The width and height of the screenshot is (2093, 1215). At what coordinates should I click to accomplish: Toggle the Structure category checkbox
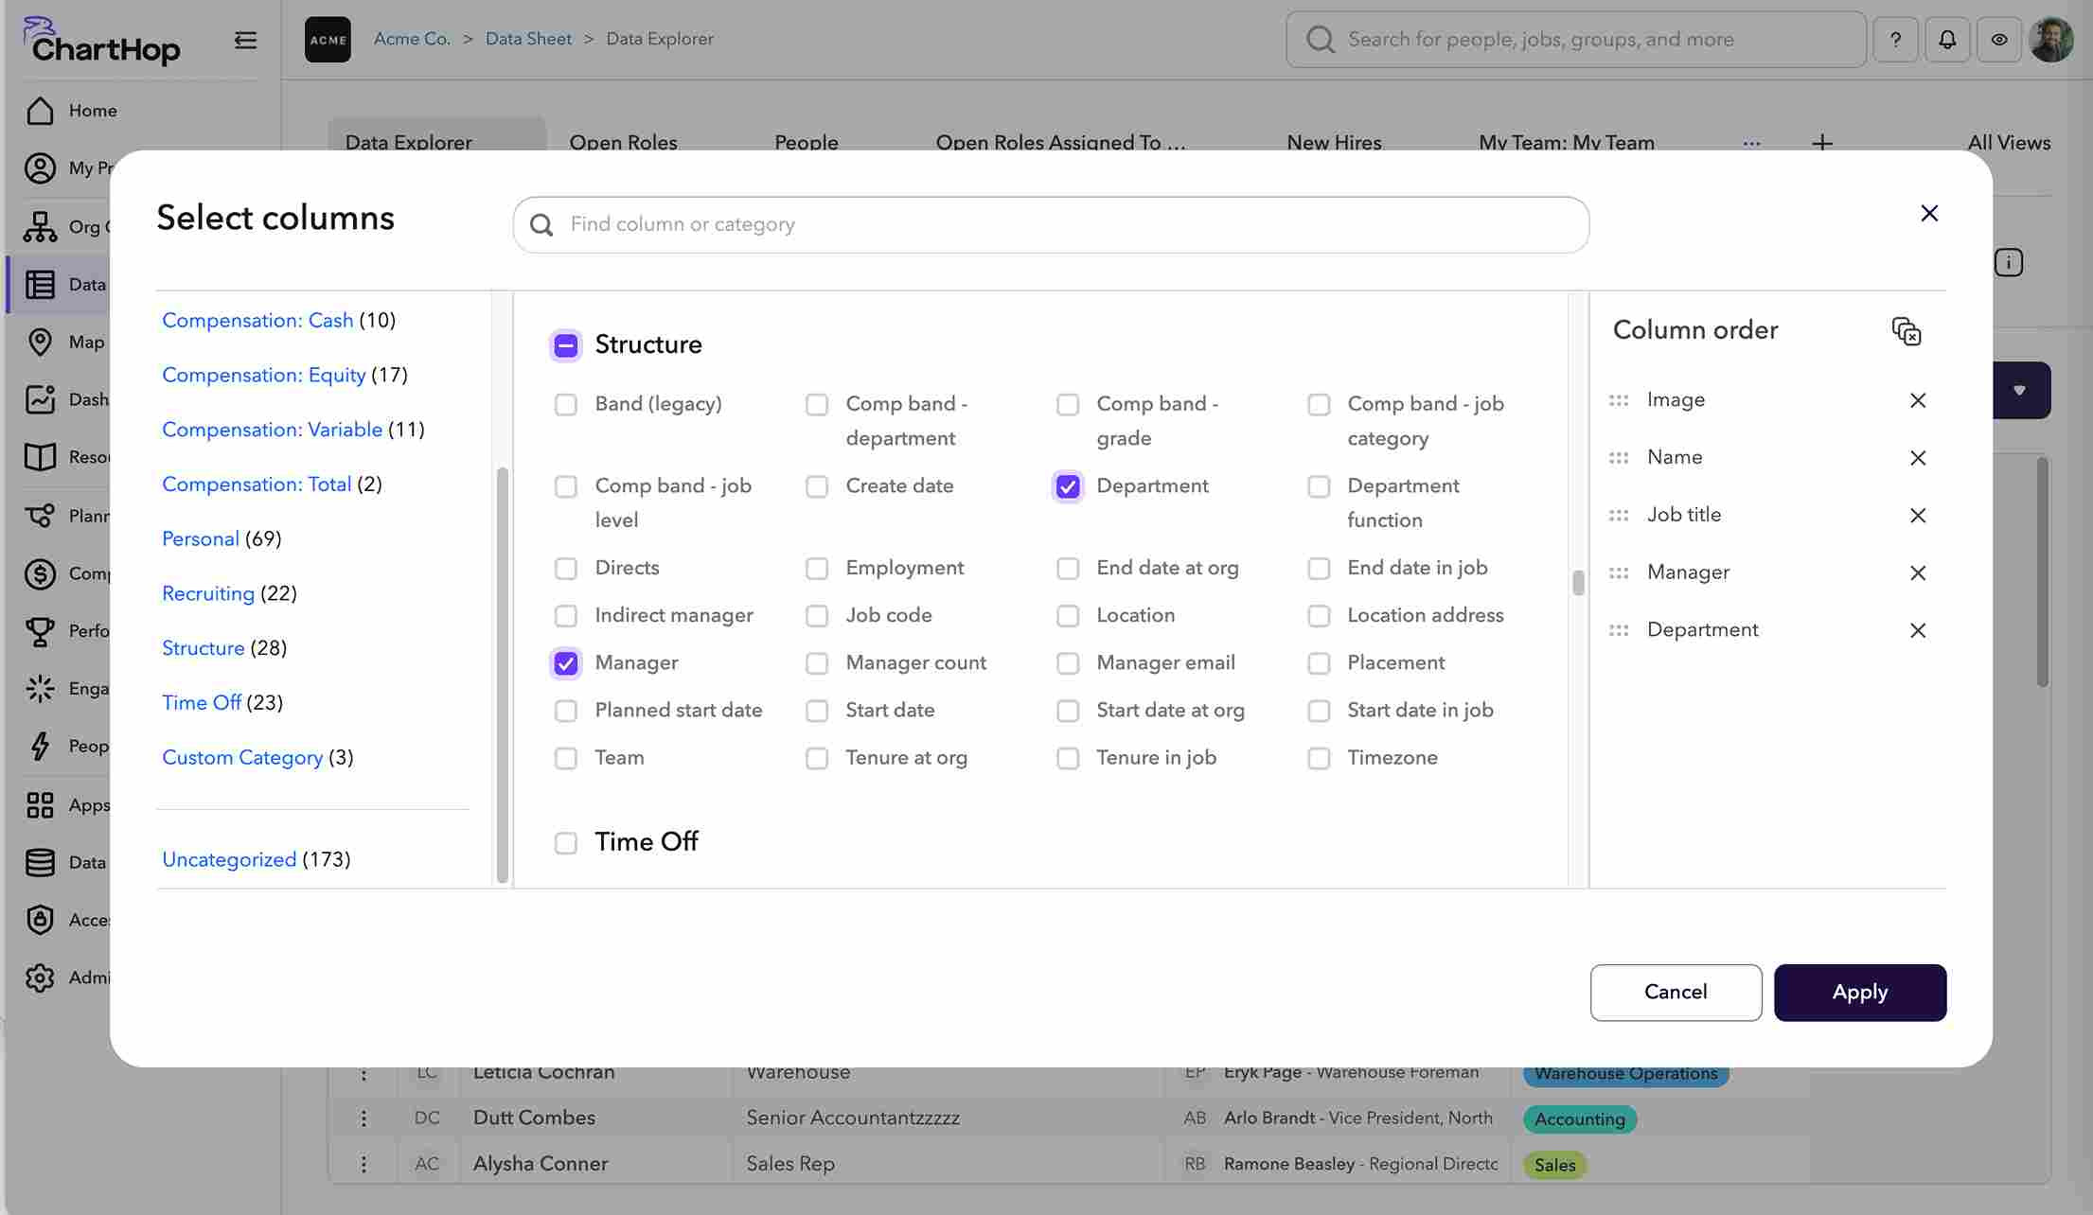click(x=566, y=345)
